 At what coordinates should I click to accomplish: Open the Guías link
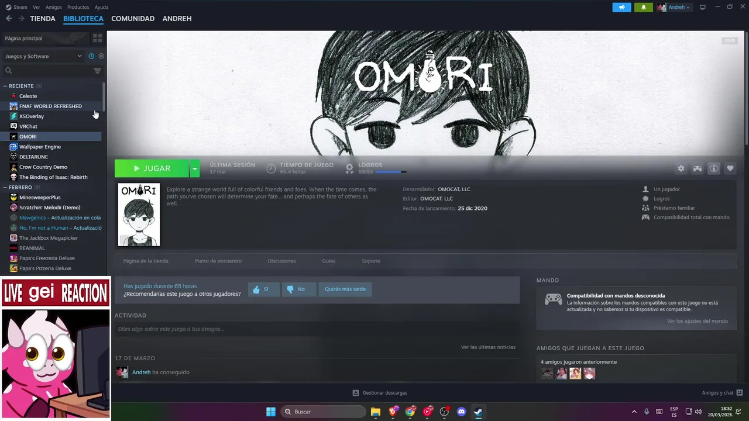pos(328,261)
